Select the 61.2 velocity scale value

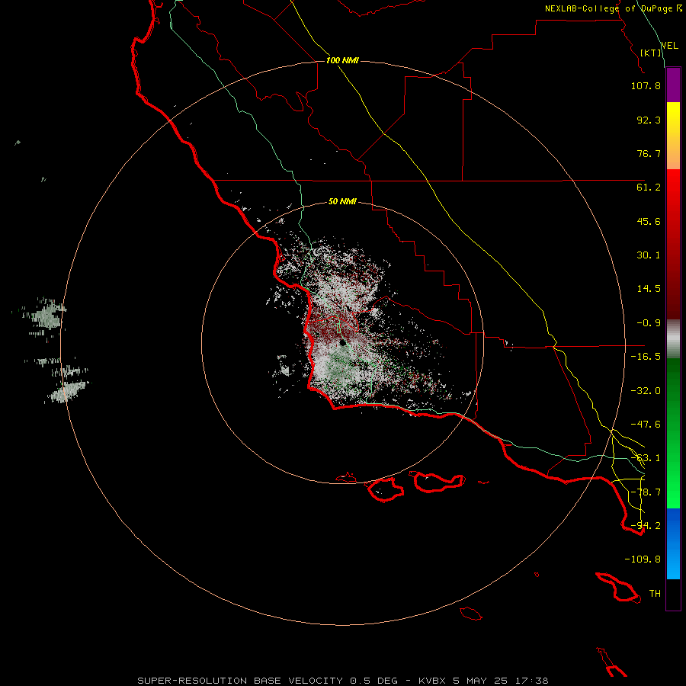(x=649, y=188)
